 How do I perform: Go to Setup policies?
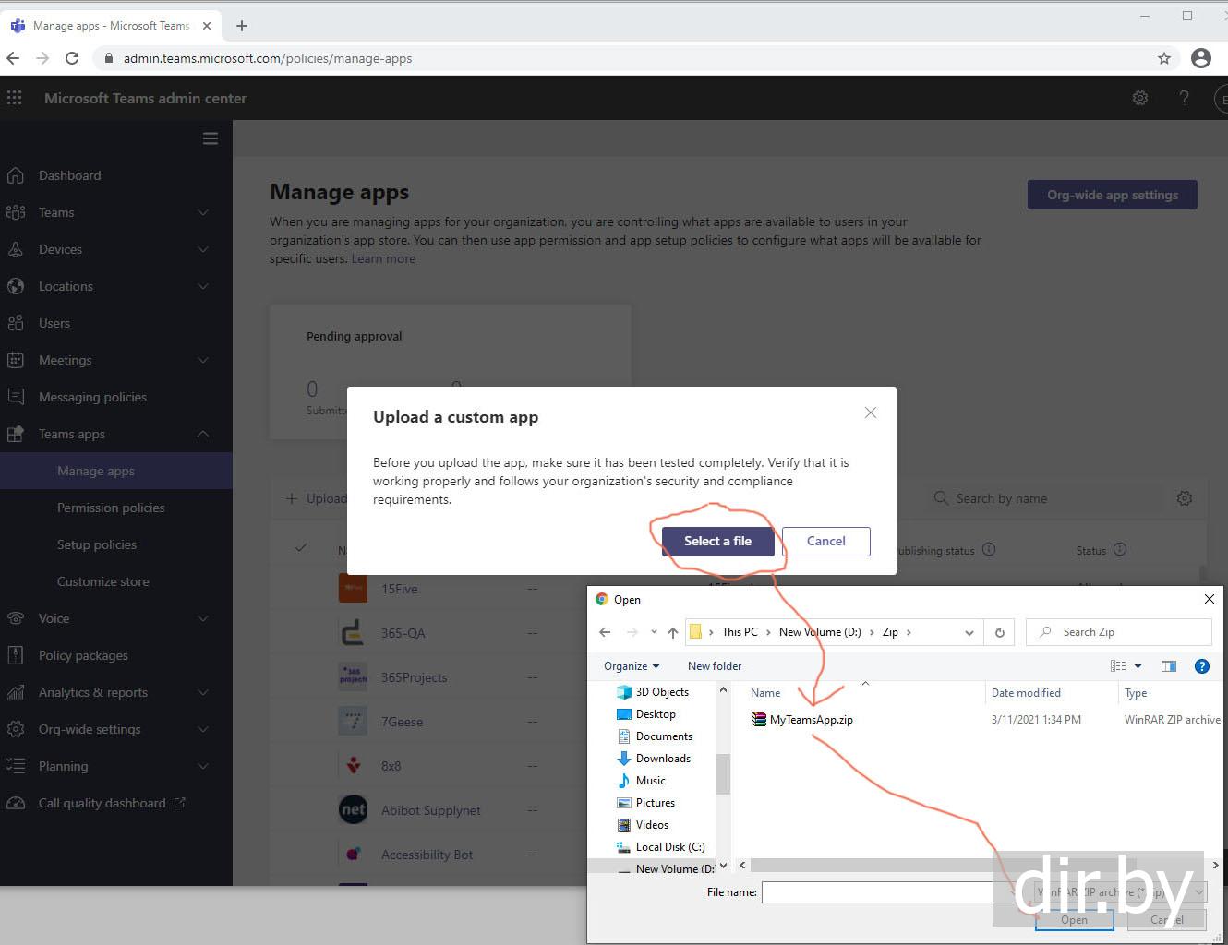(97, 544)
